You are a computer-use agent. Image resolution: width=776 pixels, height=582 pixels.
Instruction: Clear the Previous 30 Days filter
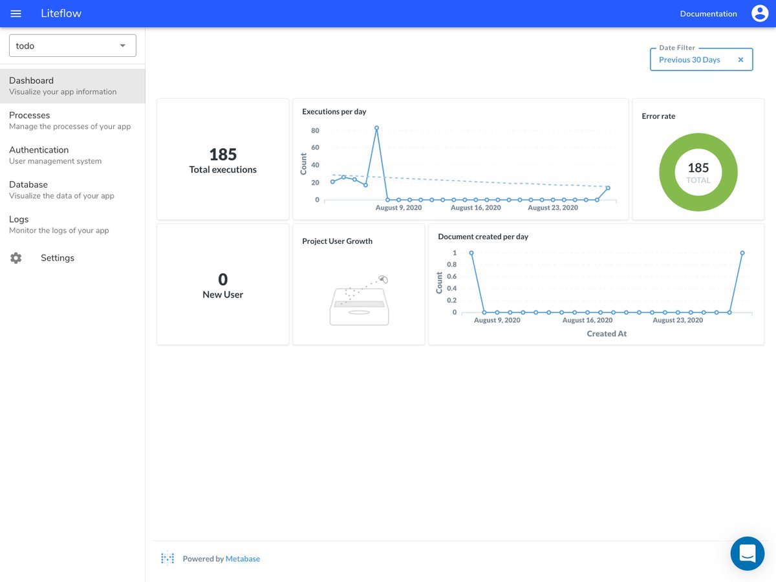741,59
